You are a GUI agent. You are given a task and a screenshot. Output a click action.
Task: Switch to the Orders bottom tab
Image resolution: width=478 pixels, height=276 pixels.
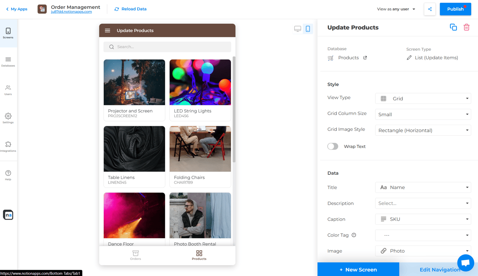click(135, 255)
